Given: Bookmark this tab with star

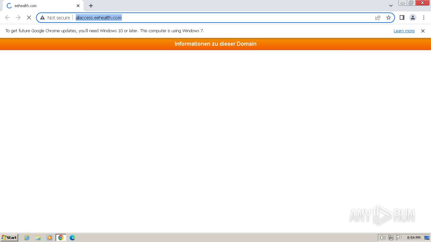Looking at the screenshot, I should [389, 17].
